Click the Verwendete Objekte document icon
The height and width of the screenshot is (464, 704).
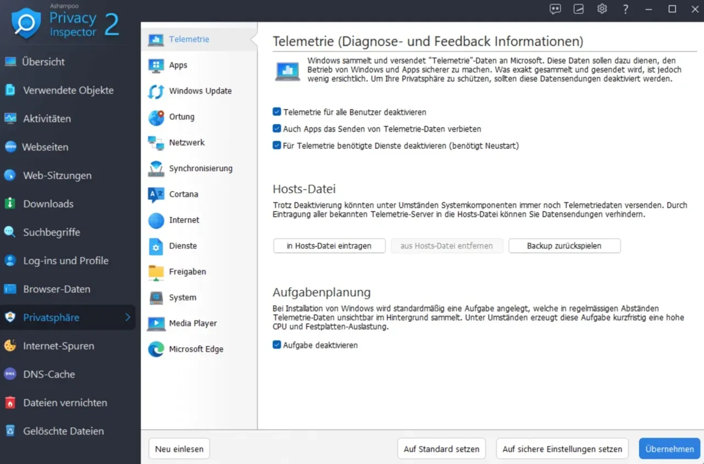coord(10,90)
